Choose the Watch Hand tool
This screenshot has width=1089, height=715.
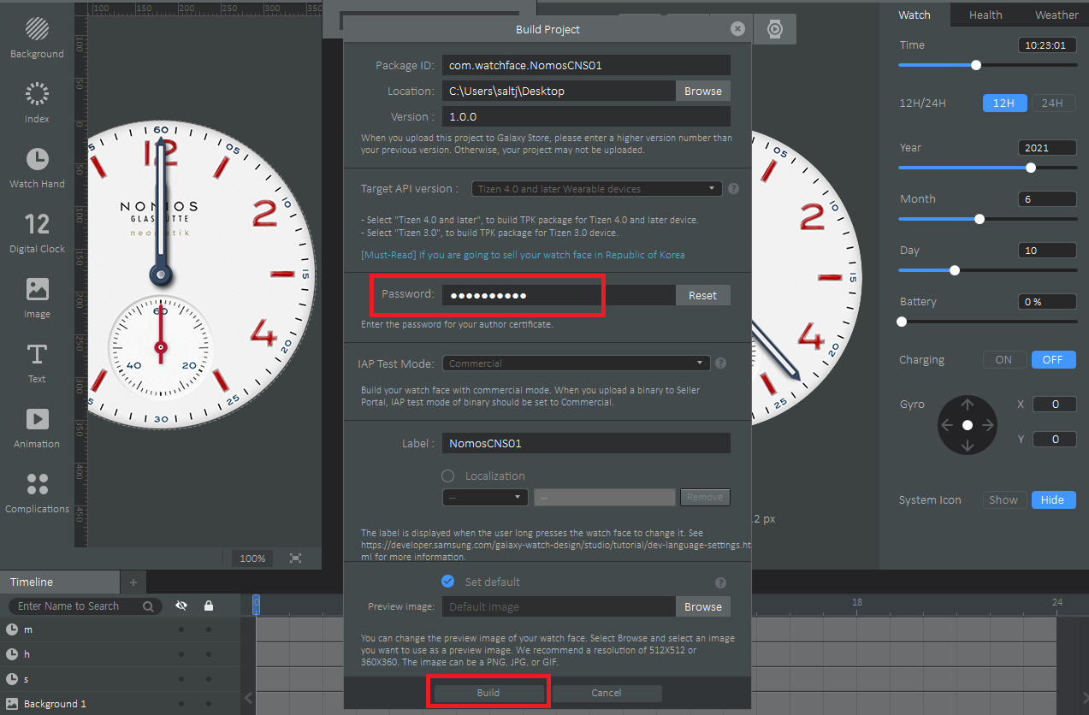coord(37,167)
